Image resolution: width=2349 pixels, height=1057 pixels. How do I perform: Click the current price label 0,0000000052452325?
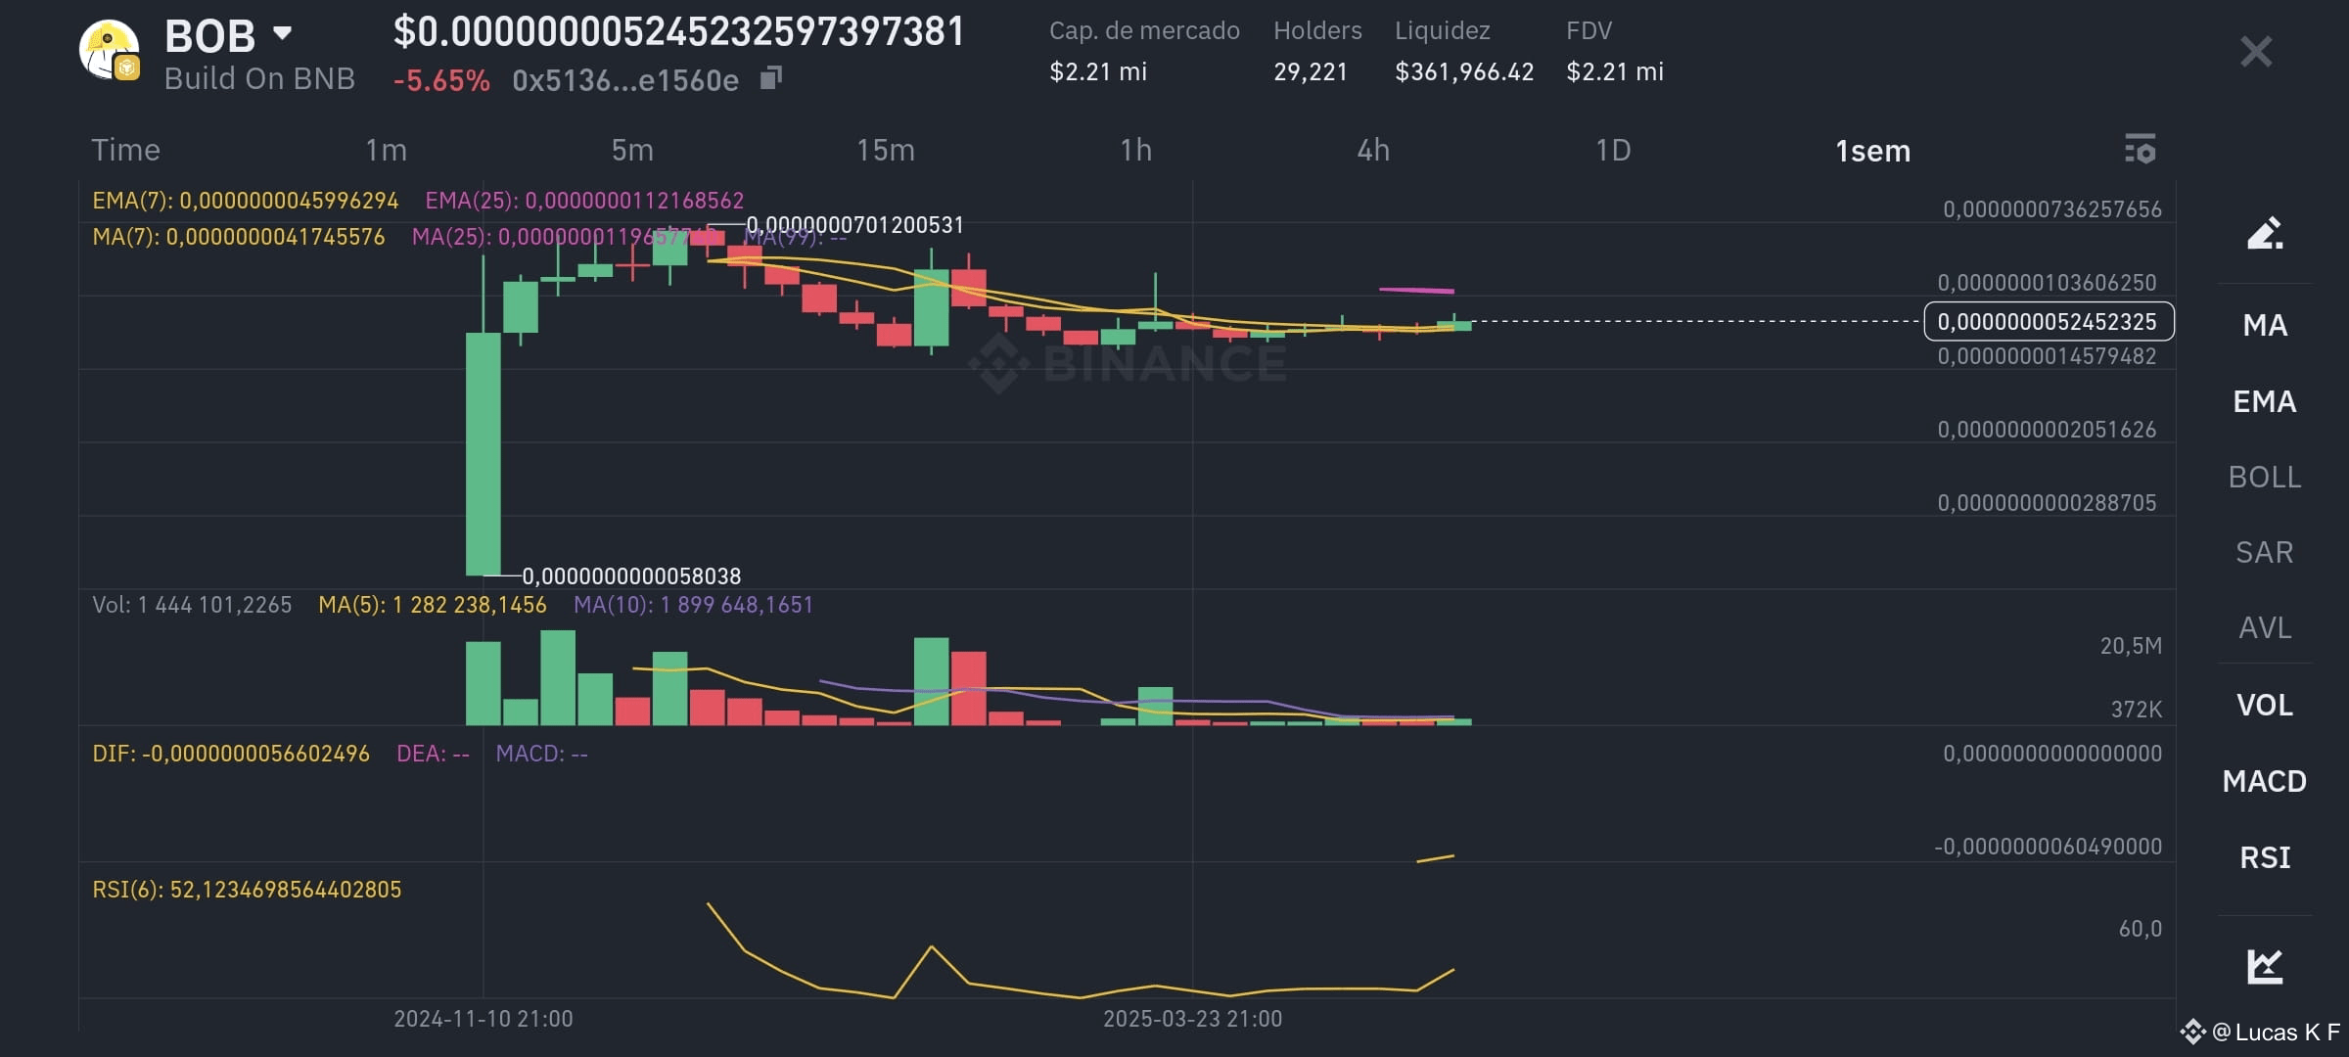click(x=2049, y=321)
